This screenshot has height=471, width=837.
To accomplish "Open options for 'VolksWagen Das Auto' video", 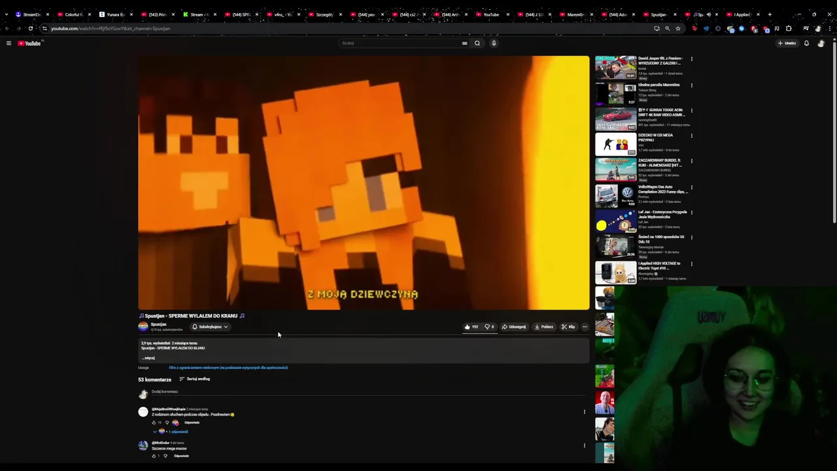I will [x=691, y=187].
